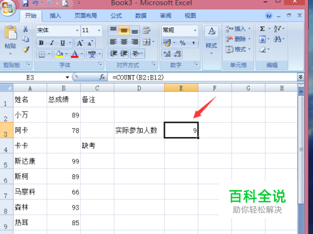313x234 pixels.
Task: Set top vertical alignment
Action: pyautogui.click(x=113, y=30)
